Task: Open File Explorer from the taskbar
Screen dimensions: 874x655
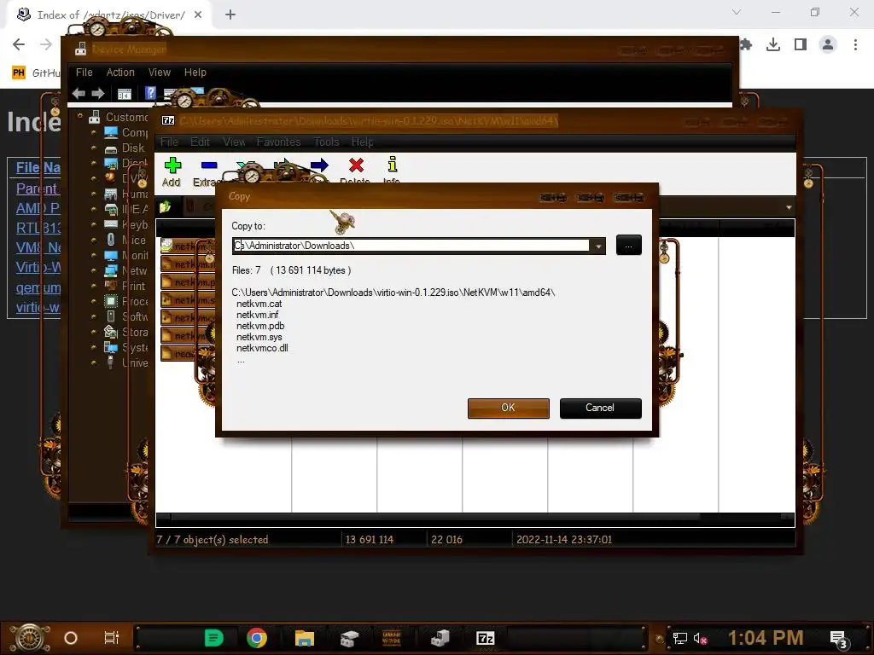Action: tap(305, 638)
